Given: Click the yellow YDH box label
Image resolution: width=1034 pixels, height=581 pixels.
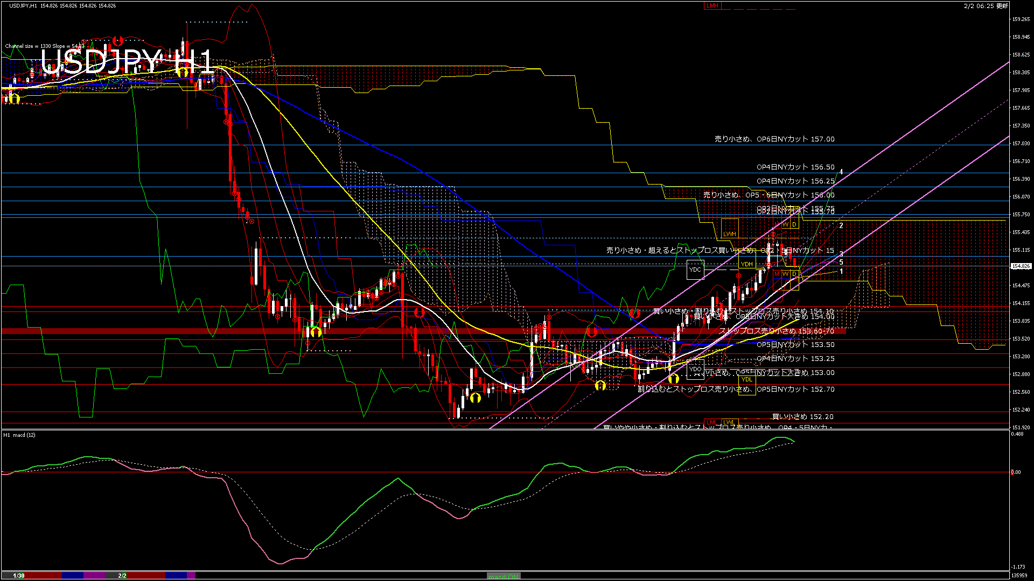Looking at the screenshot, I should [x=746, y=264].
